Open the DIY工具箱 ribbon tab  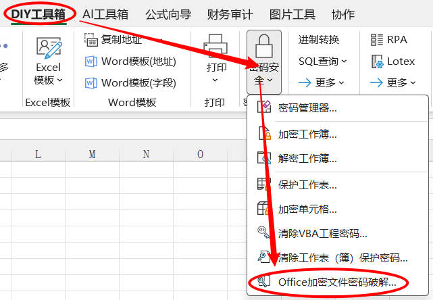[x=39, y=14]
